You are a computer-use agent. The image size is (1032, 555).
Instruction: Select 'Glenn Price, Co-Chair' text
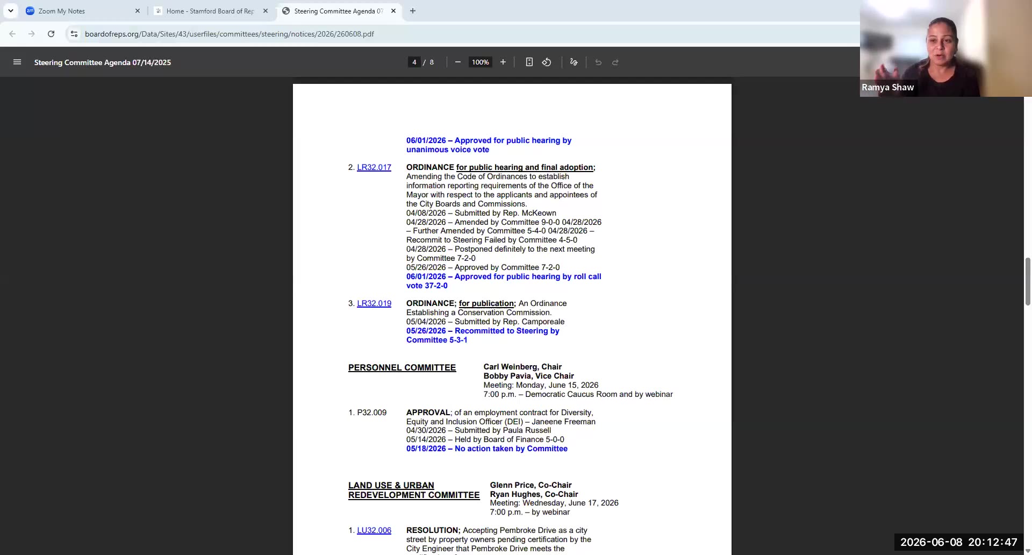click(x=531, y=485)
